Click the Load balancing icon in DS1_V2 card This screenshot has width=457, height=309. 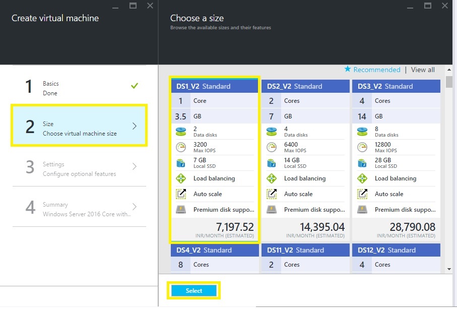point(181,178)
